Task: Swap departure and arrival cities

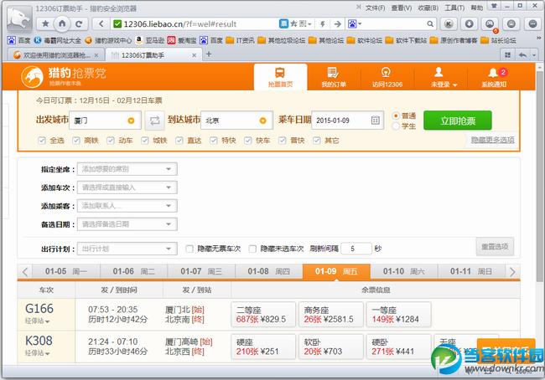Action: pyautogui.click(x=155, y=121)
